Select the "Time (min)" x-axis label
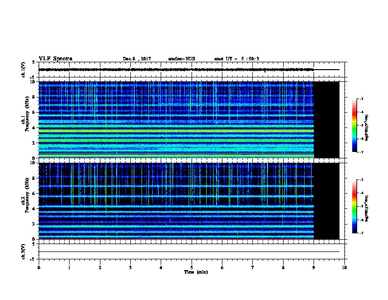The width and height of the screenshot is (388, 300). click(196, 272)
